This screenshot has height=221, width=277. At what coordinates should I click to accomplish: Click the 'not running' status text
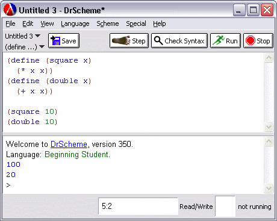click(x=255, y=207)
